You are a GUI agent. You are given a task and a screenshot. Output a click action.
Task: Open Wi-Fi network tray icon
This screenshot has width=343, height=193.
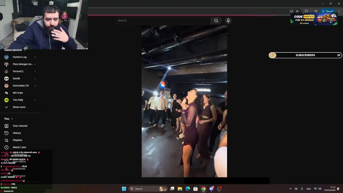click(315, 189)
